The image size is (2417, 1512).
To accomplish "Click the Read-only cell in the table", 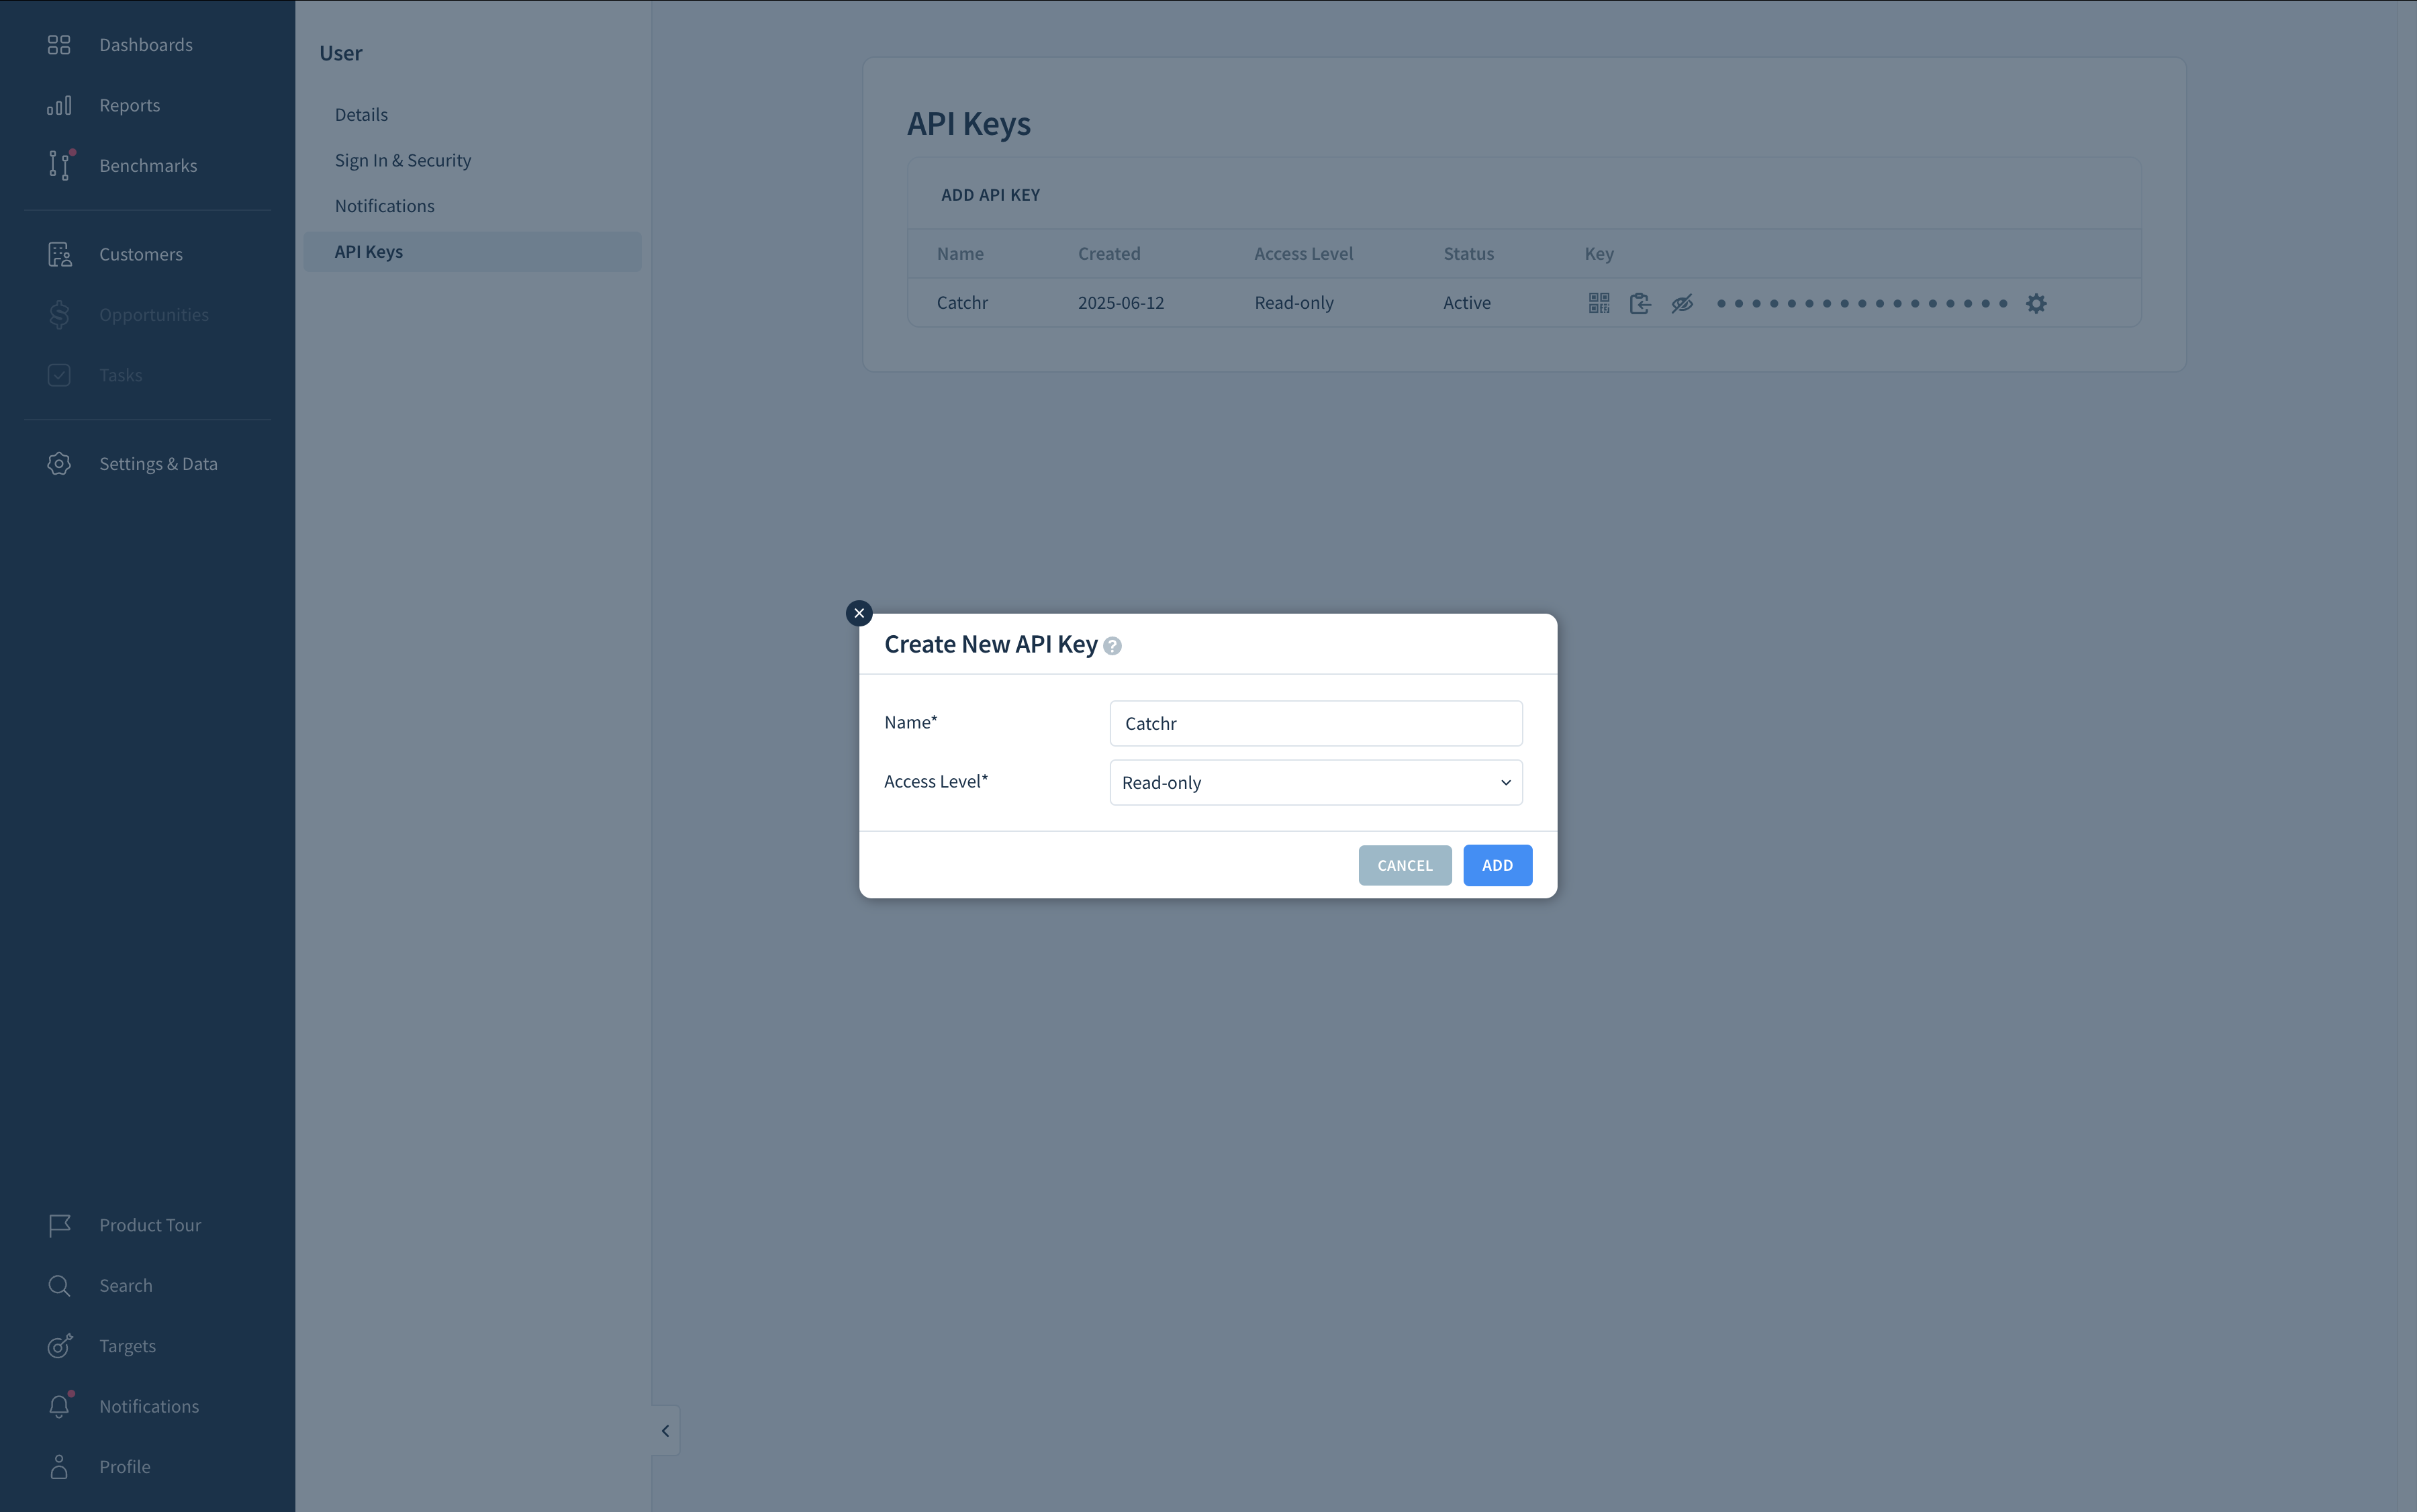I will (1294, 303).
